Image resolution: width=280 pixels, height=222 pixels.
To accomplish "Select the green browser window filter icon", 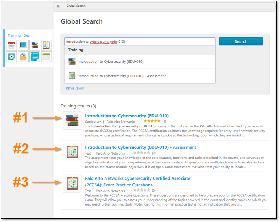I will pyautogui.click(x=46, y=57).
